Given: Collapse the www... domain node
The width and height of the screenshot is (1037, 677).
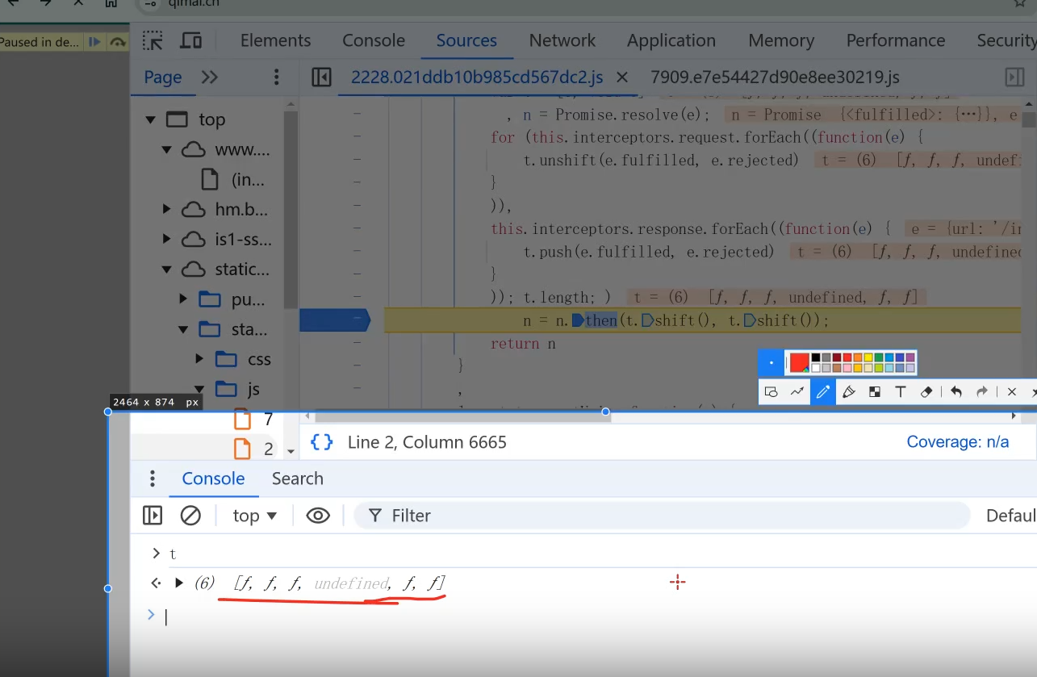Looking at the screenshot, I should [166, 150].
